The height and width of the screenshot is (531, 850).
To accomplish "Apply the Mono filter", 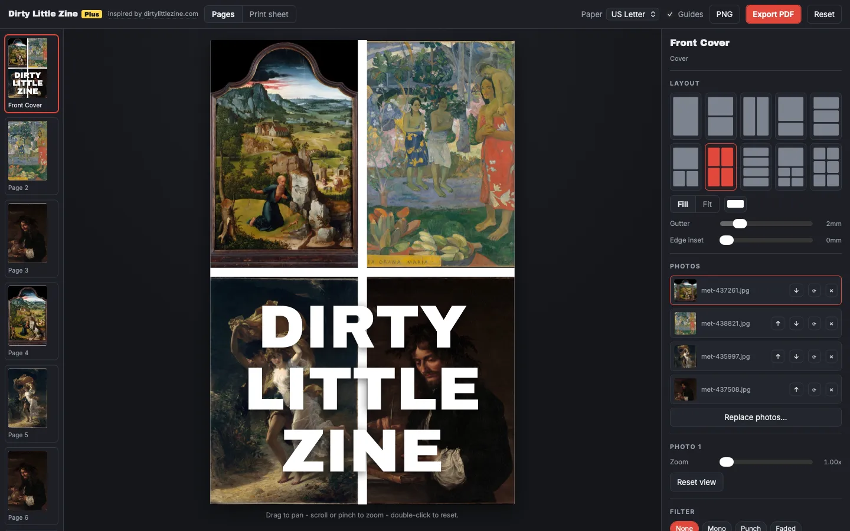I will click(717, 527).
